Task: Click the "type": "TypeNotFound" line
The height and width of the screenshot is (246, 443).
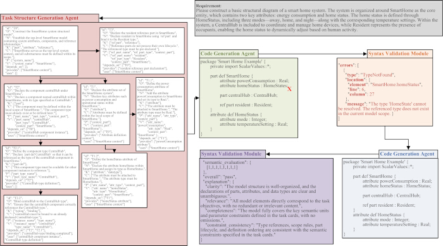Action: 370,75
